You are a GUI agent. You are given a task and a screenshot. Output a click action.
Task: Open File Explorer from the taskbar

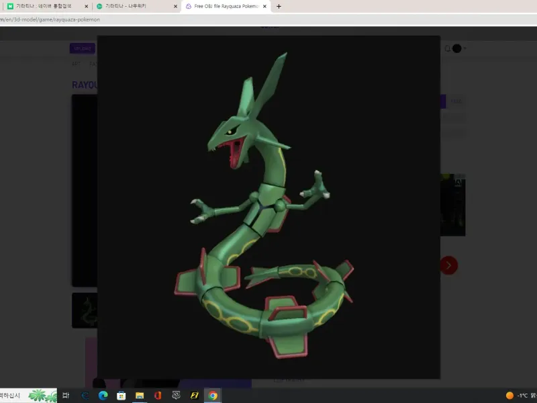[x=140, y=396]
